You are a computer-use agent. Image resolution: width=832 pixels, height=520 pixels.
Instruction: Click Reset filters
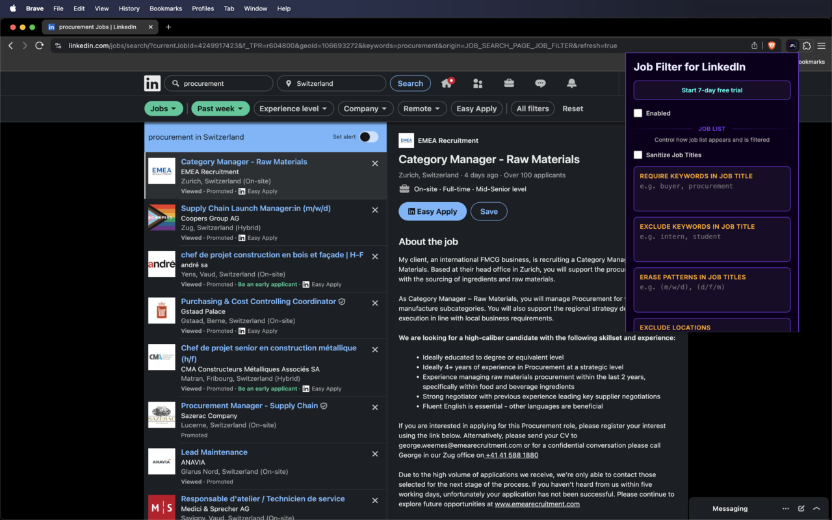[573, 109]
